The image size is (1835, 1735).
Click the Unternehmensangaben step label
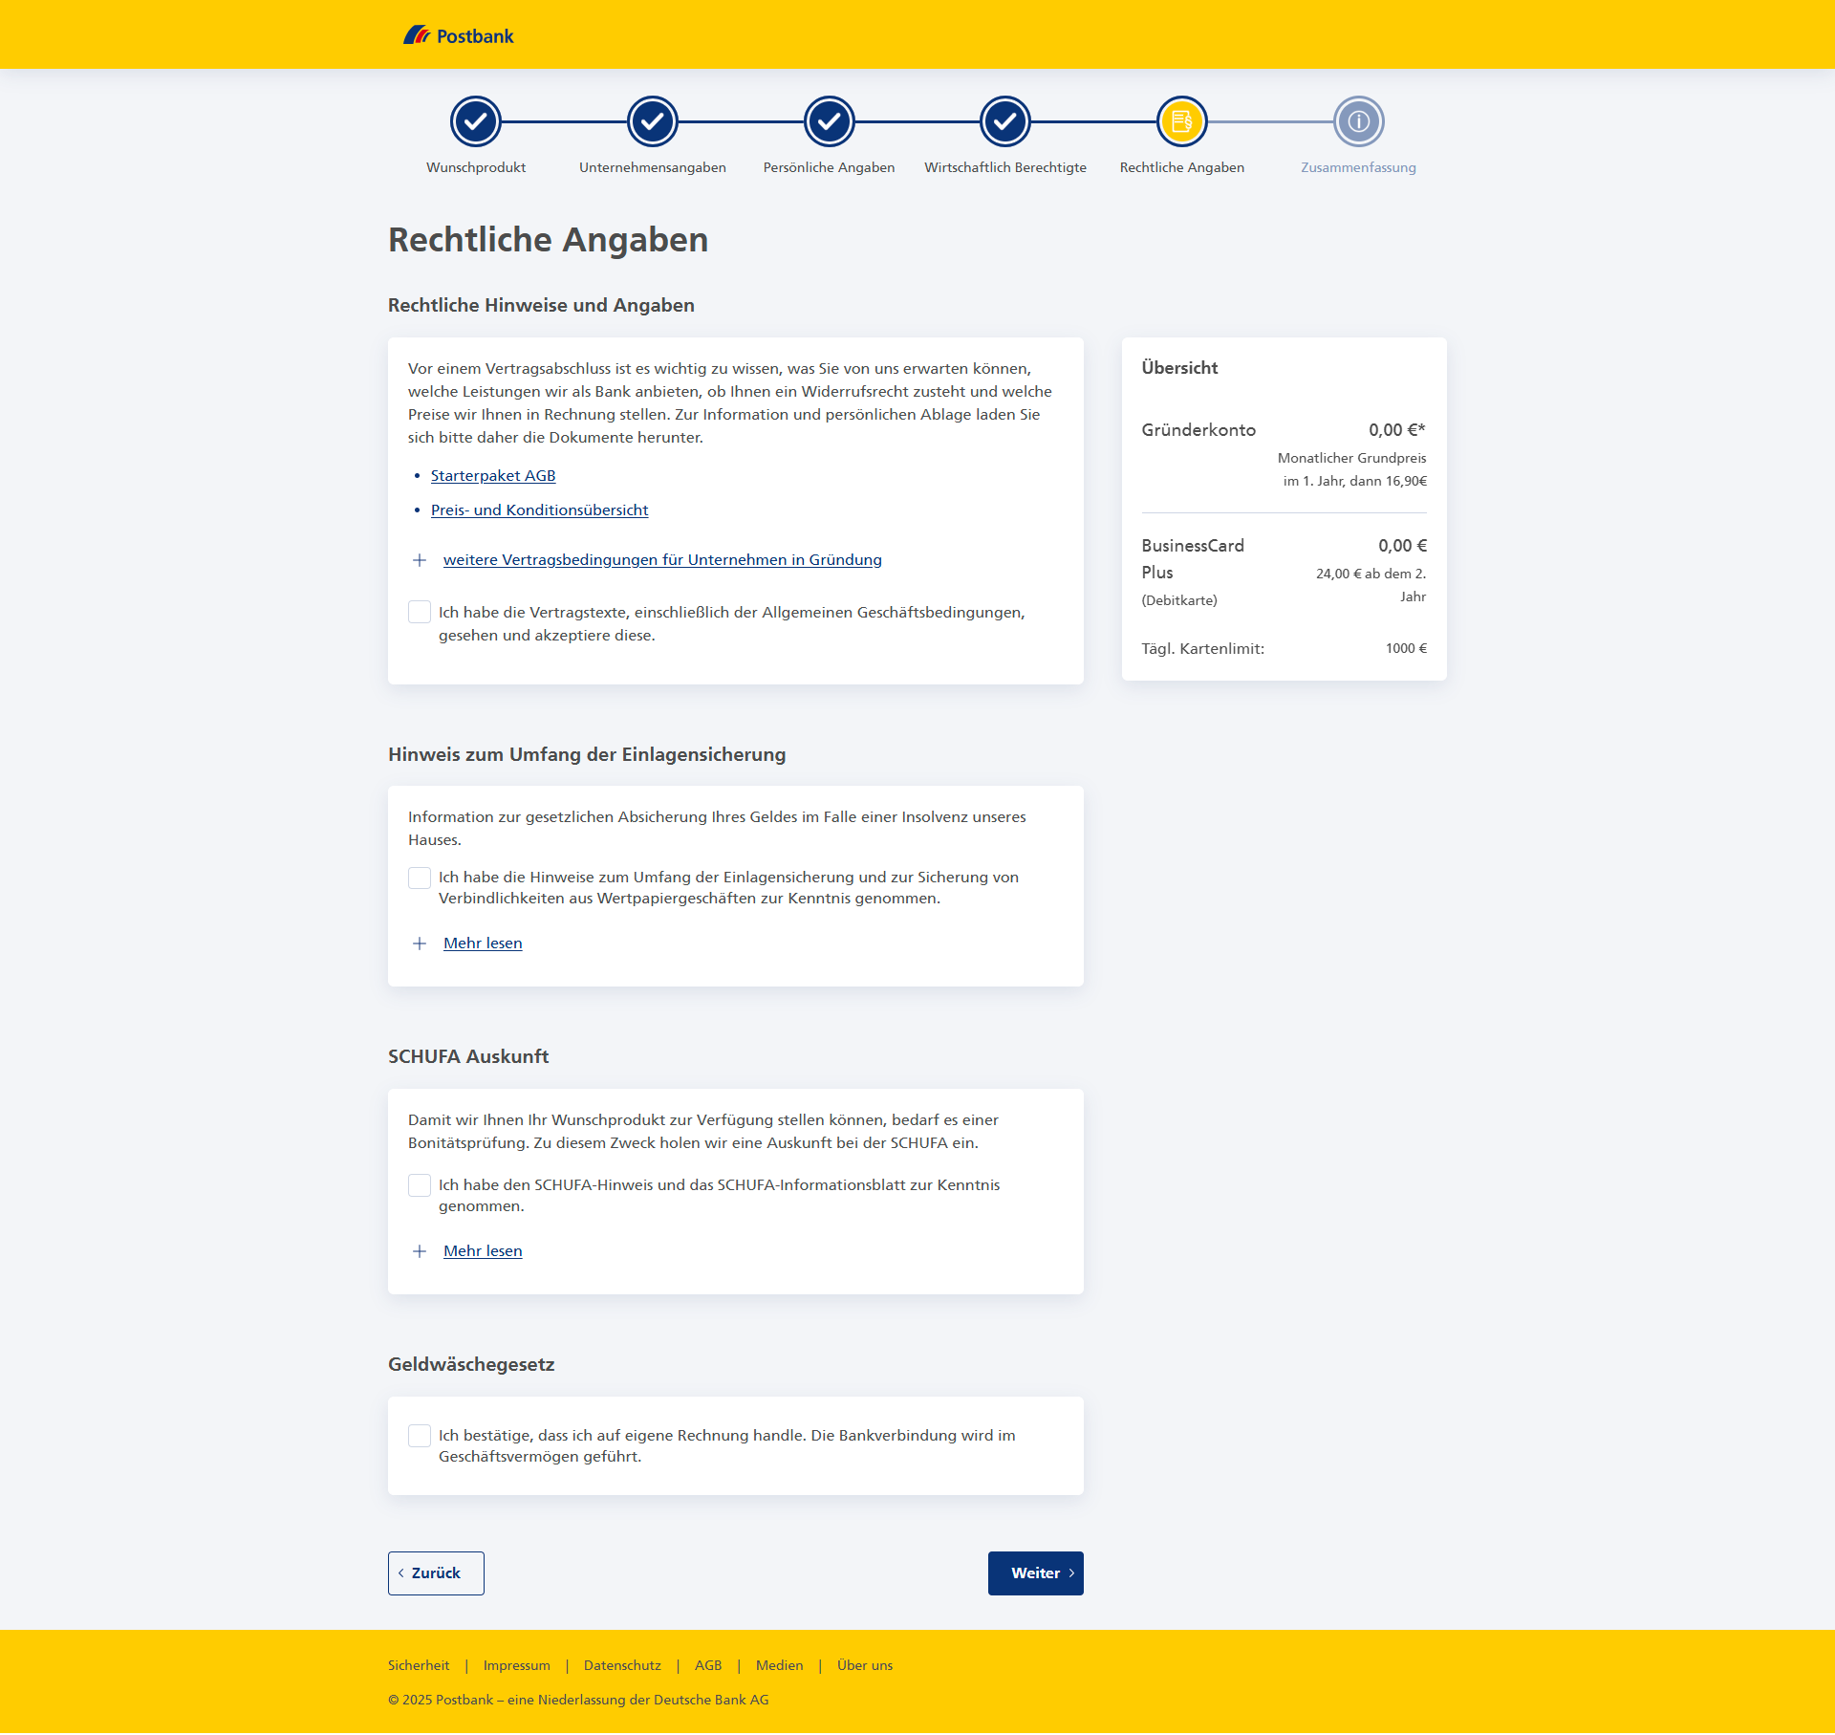point(652,167)
